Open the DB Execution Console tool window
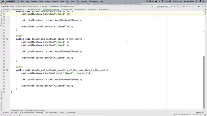 pos(27,112)
